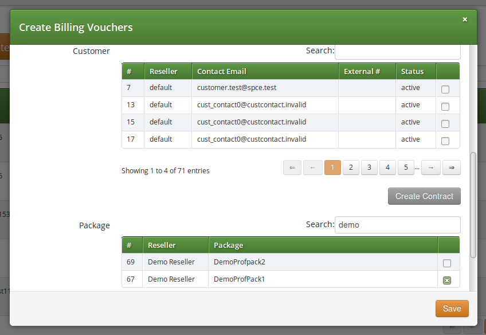This screenshot has height=335, width=486.
Task: Open customer results page 5
Action: tap(406, 167)
